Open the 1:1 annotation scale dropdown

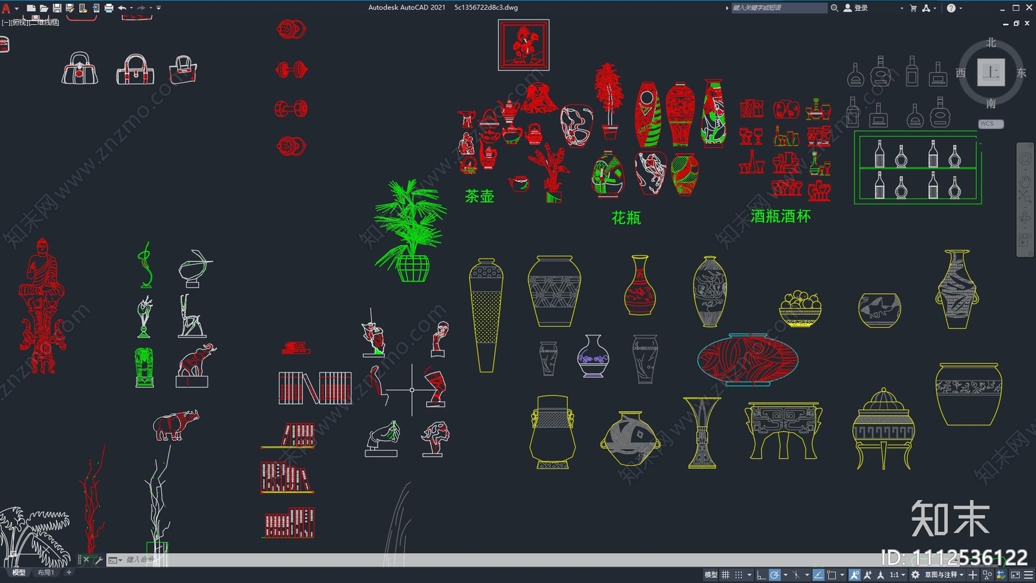point(897,575)
